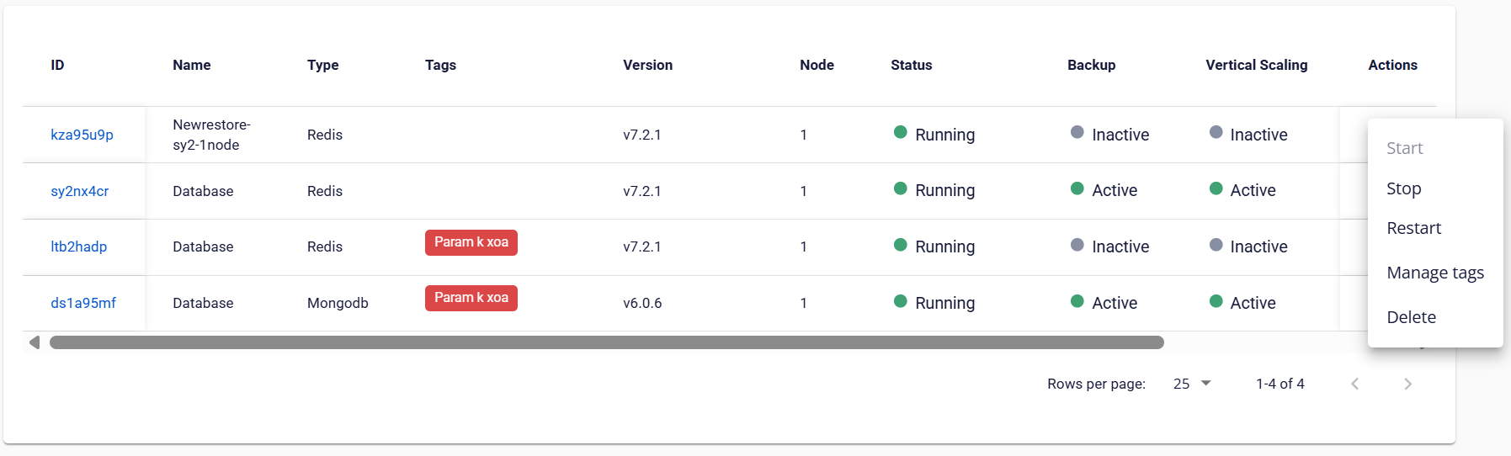1511x456 pixels.
Task: Open the ds1a95mf Mongodb database link
Action: point(82,303)
